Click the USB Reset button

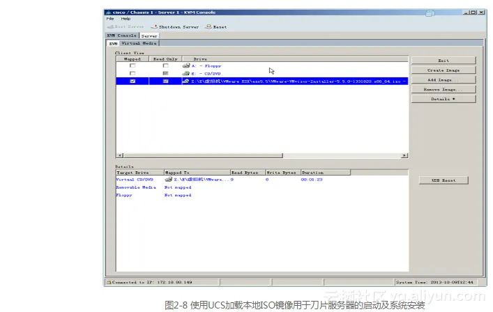(443, 180)
